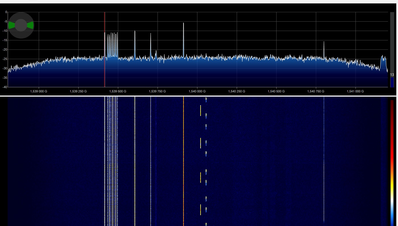Image resolution: width=398 pixels, height=226 pixels.
Task: Click the top yellow burst segment in waterfall
Action: tap(201, 110)
